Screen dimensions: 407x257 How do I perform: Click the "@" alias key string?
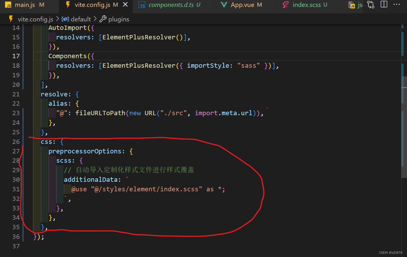62,113
